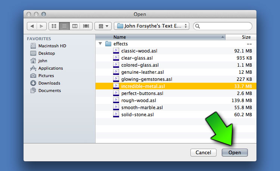Click the Open button
This screenshot has width=280, height=171.
(235, 152)
